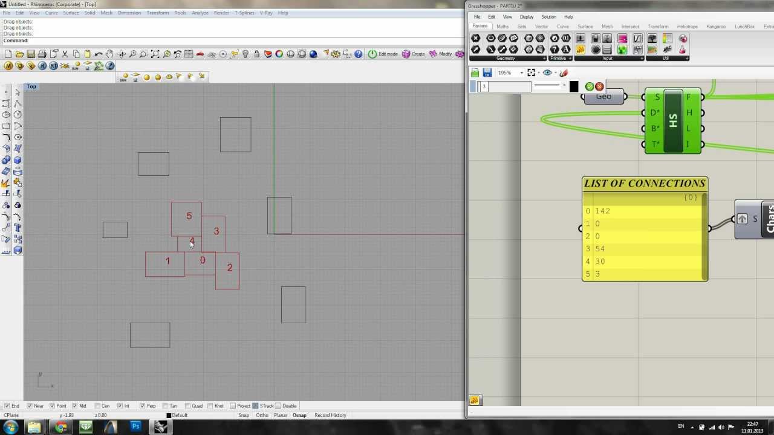Click the Zoom Extents icon in Grasshopper toolbar
774x435 pixels.
(x=531, y=72)
